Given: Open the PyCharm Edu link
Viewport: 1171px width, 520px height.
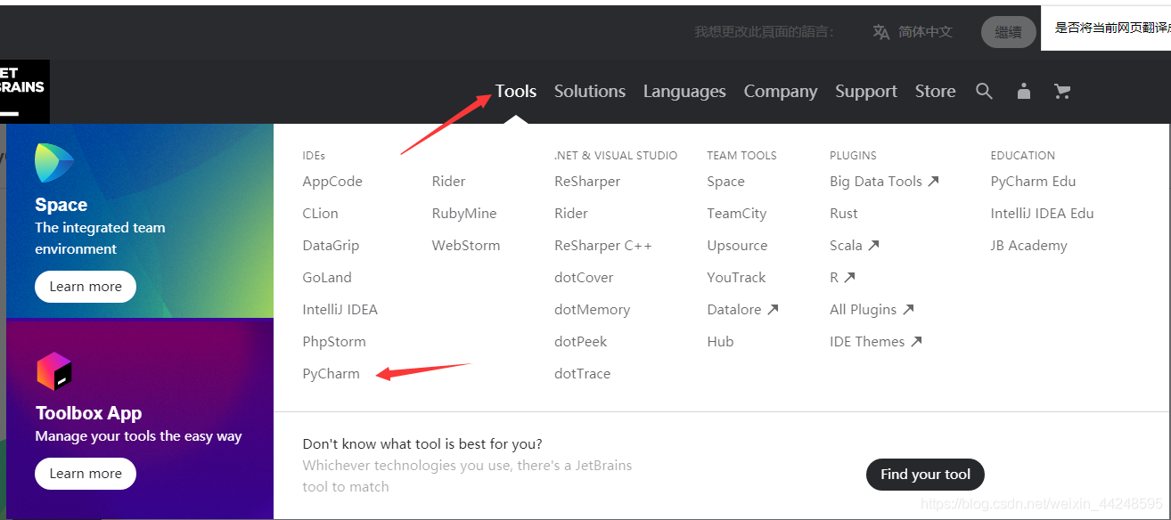Looking at the screenshot, I should coord(1033,182).
